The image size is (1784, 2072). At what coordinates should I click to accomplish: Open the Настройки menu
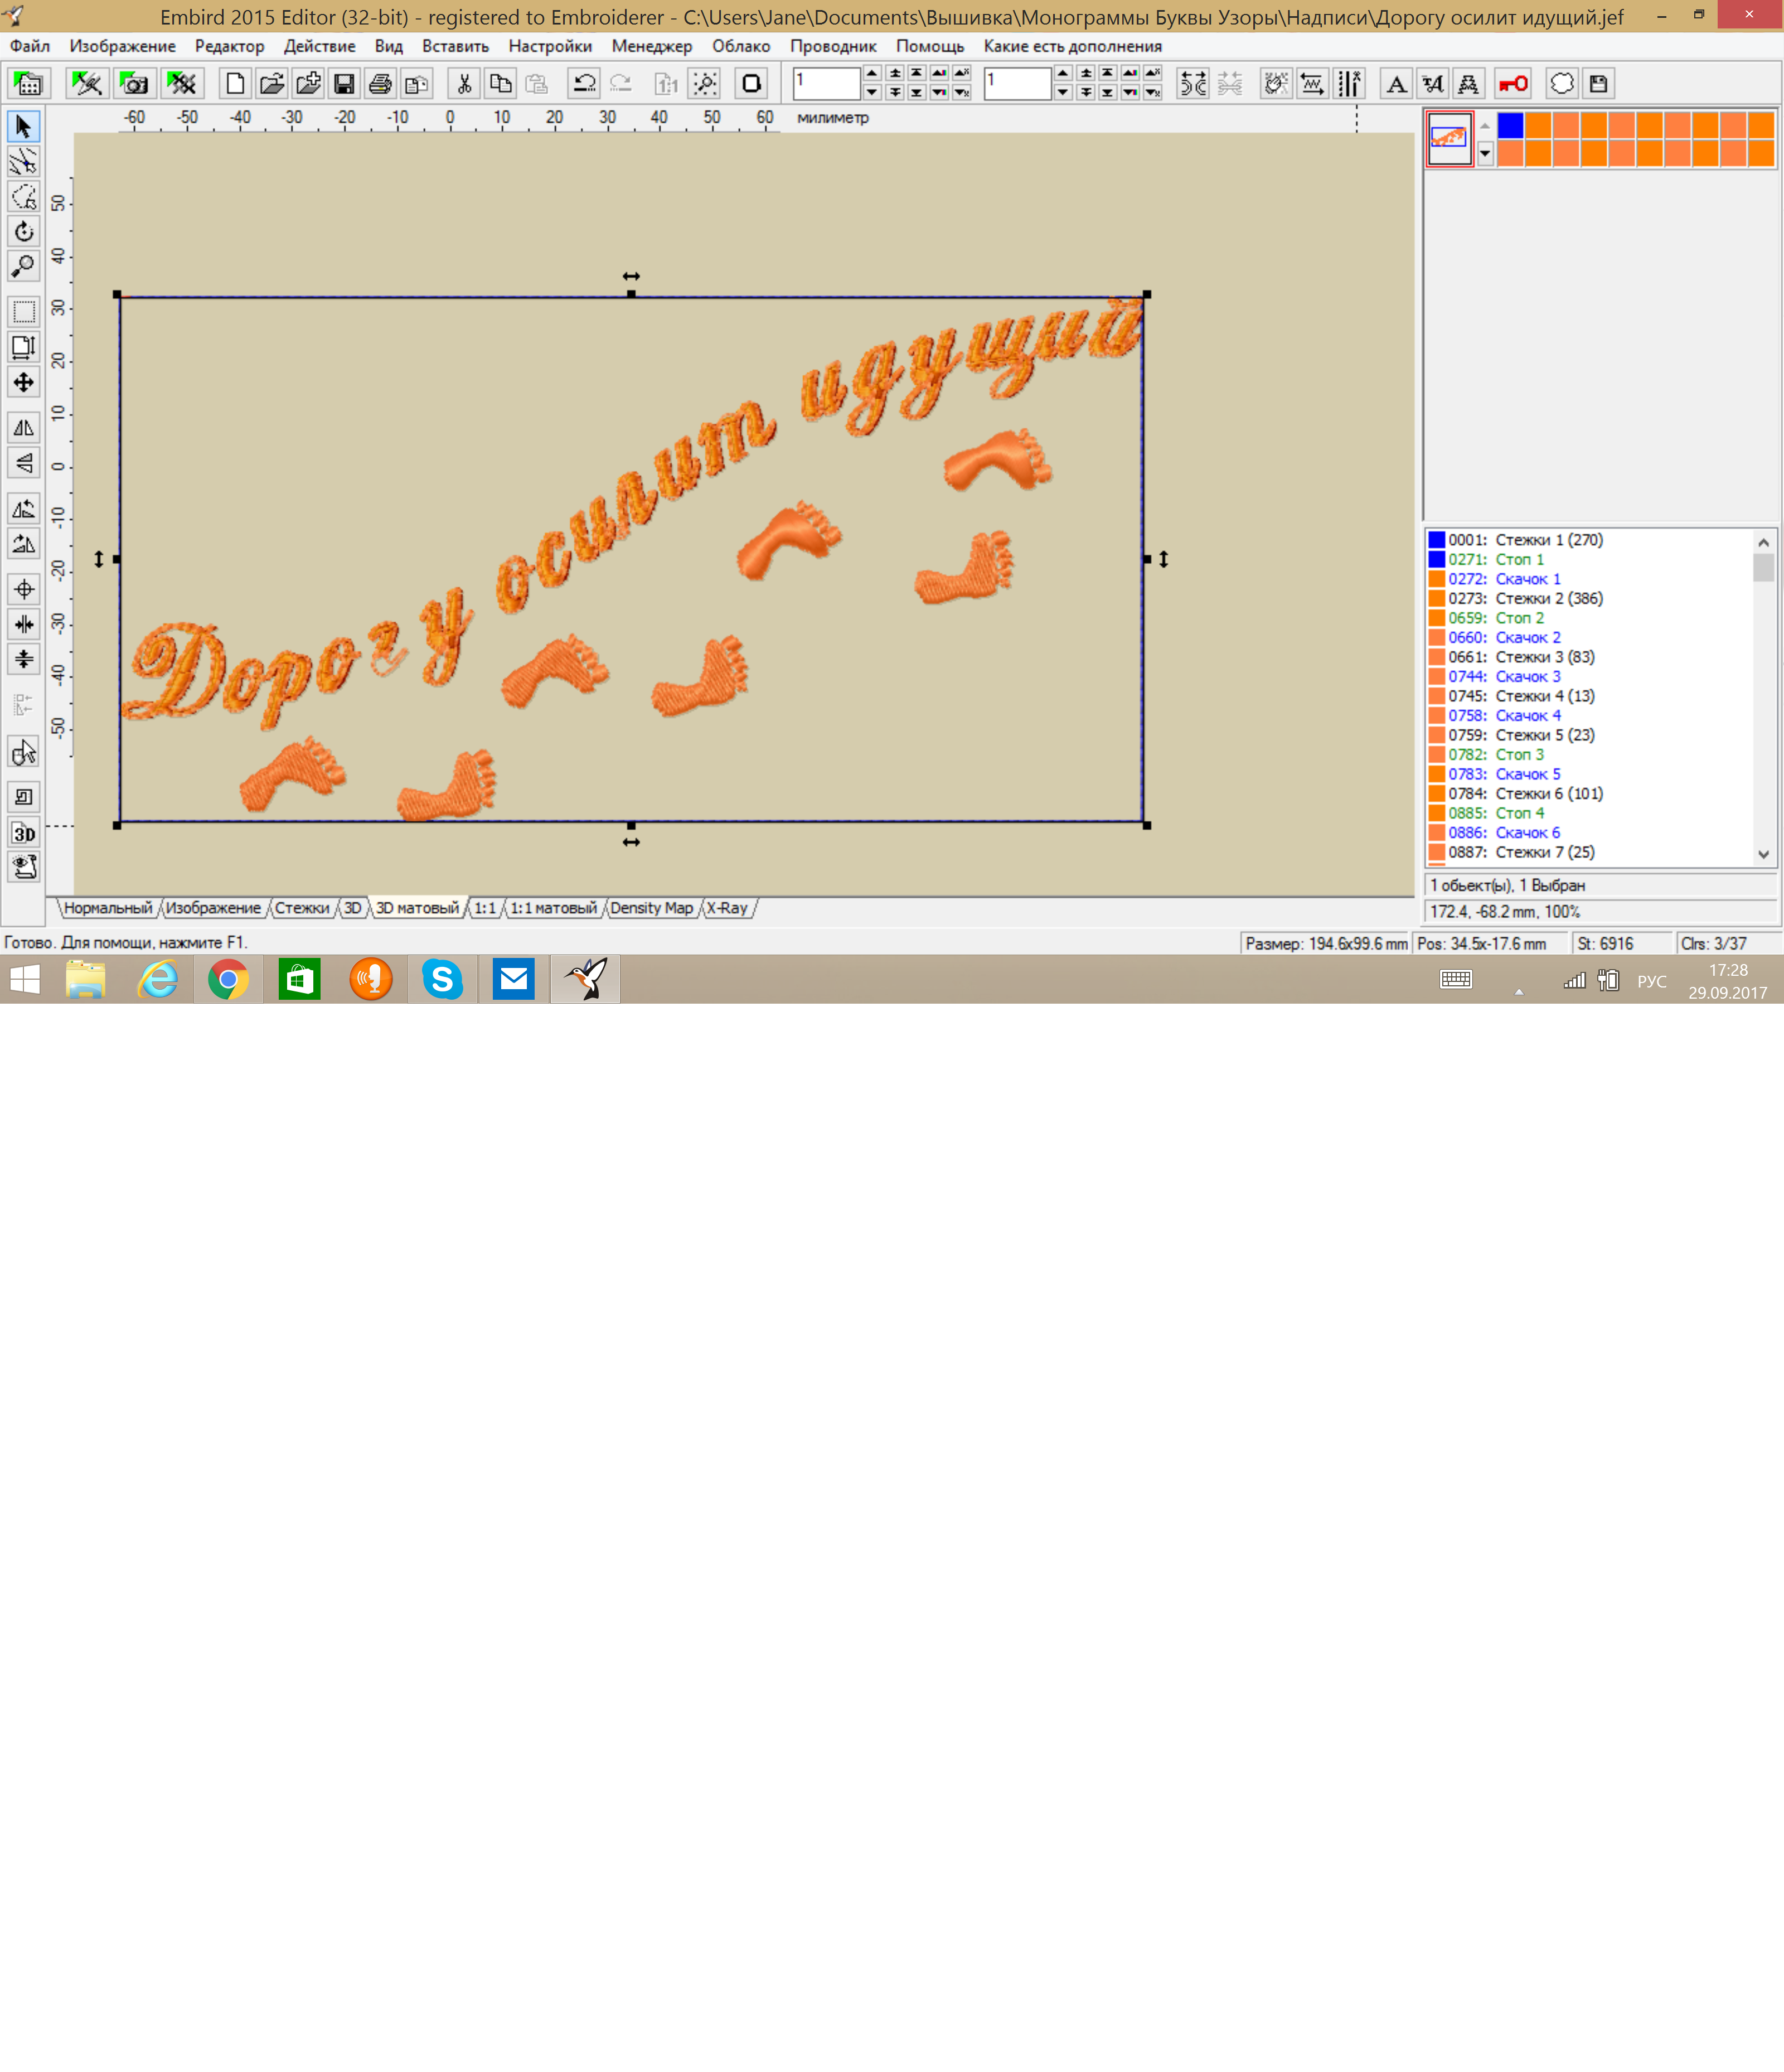(549, 46)
